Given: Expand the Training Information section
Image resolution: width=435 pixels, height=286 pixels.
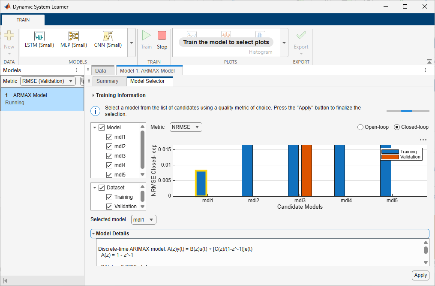Looking at the screenshot, I should click(x=93, y=95).
